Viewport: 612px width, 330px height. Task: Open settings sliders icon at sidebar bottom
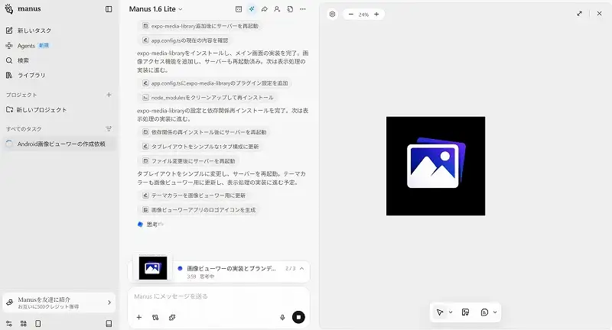[x=9, y=323]
